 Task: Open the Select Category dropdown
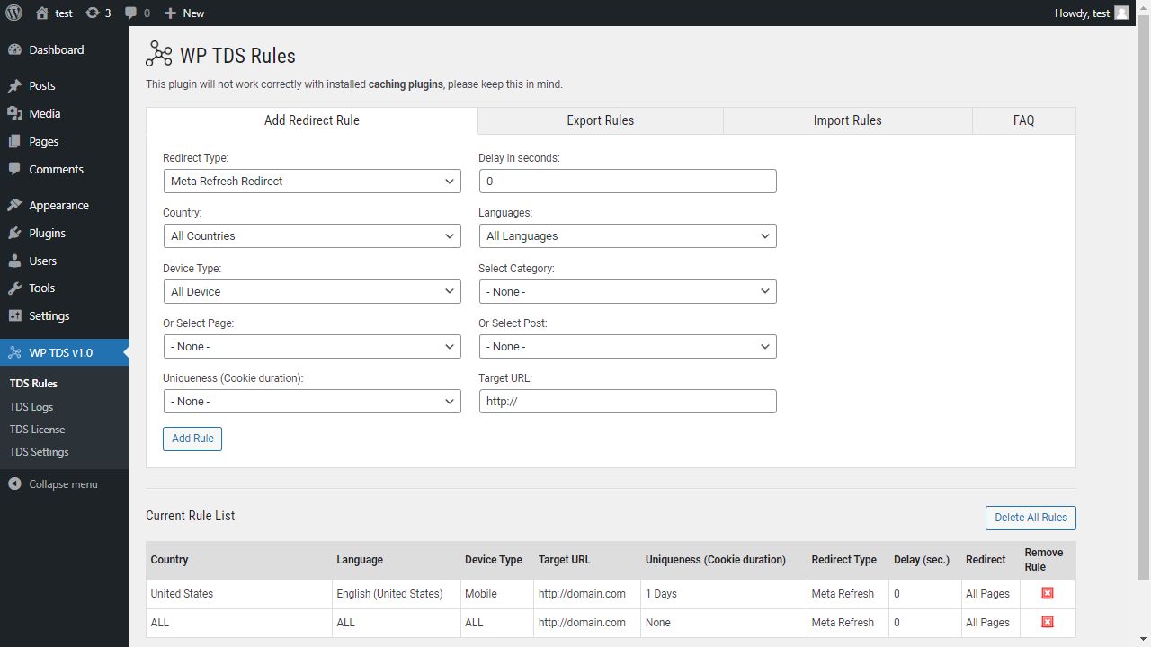coord(628,291)
